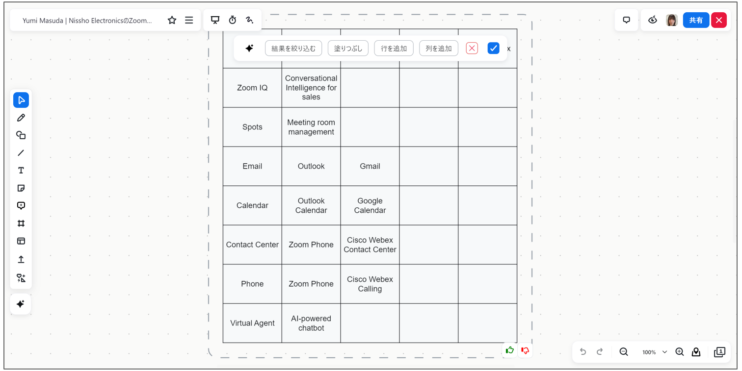Open the pages panel
742x371 pixels.
(720, 352)
